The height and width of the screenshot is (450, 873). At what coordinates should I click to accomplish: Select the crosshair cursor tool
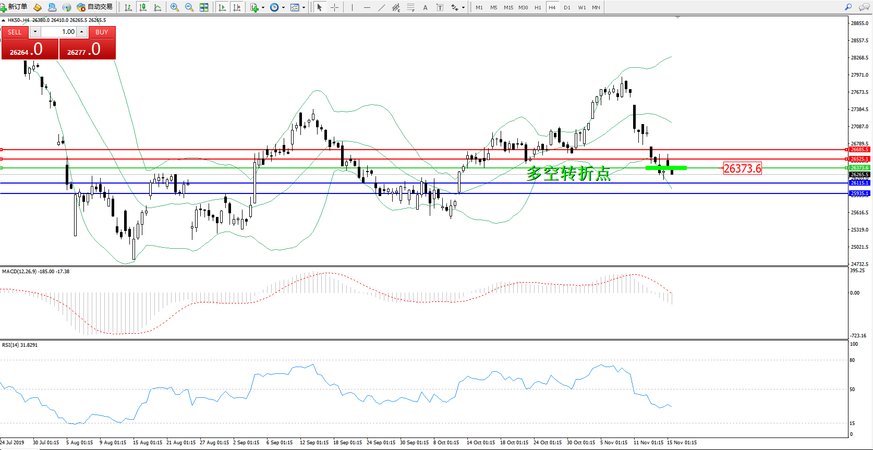[x=334, y=7]
